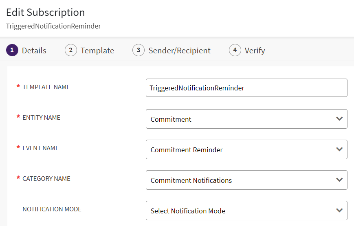Screen dimensions: 354x226
Task: Click the Notification Mode chevron arrow
Action: (x=339, y=211)
